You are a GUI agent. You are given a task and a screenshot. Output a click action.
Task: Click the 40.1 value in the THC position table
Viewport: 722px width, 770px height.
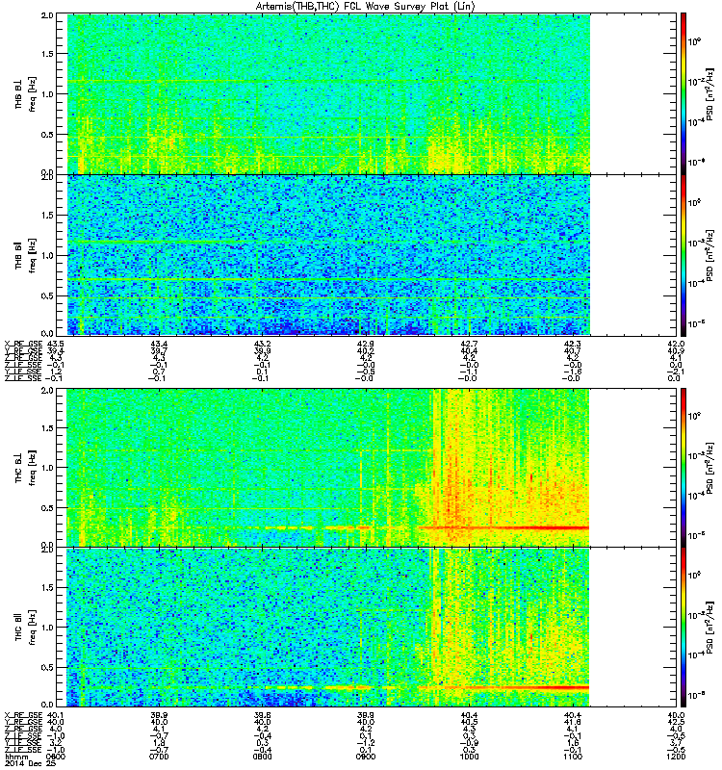tap(55, 715)
